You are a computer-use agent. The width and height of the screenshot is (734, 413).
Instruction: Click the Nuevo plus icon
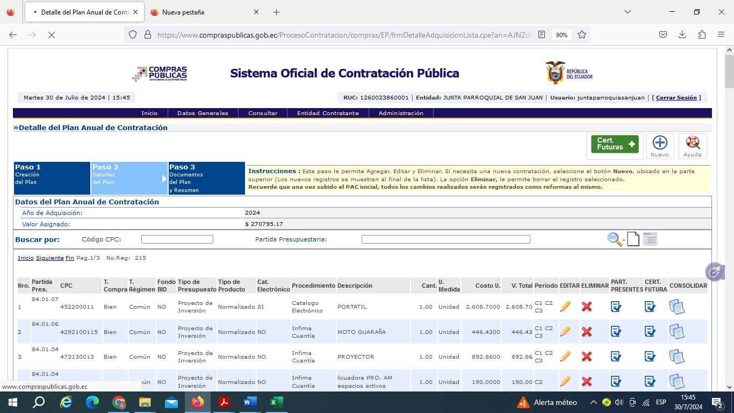pyautogui.click(x=659, y=143)
